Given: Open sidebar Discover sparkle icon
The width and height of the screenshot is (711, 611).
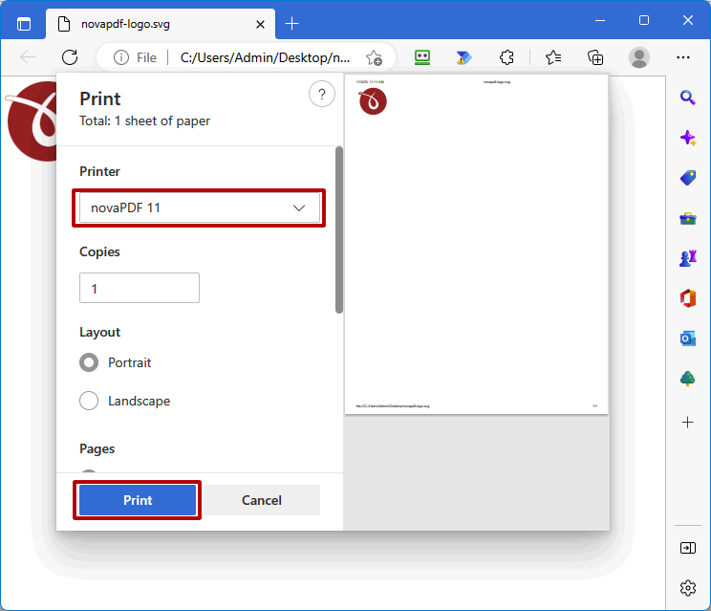Looking at the screenshot, I should [x=688, y=138].
